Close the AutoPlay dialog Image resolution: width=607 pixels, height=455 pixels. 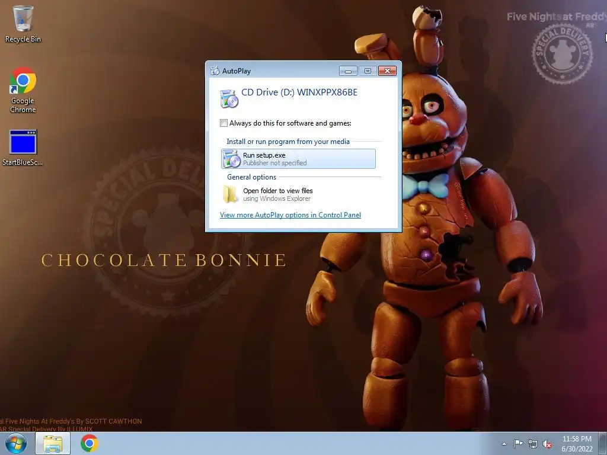pos(387,71)
